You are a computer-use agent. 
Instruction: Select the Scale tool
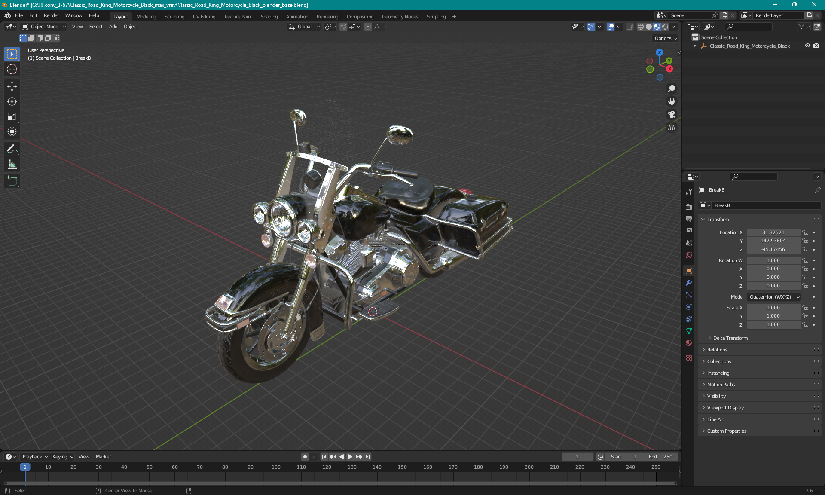click(x=12, y=116)
